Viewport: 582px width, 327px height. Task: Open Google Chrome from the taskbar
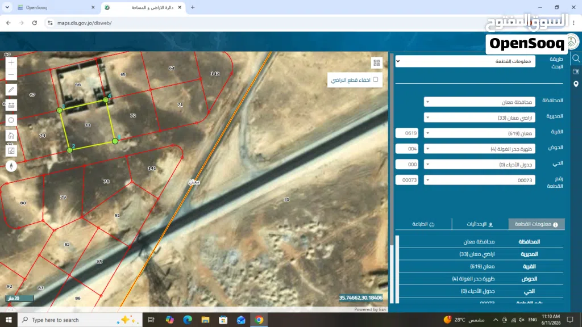coord(259,320)
